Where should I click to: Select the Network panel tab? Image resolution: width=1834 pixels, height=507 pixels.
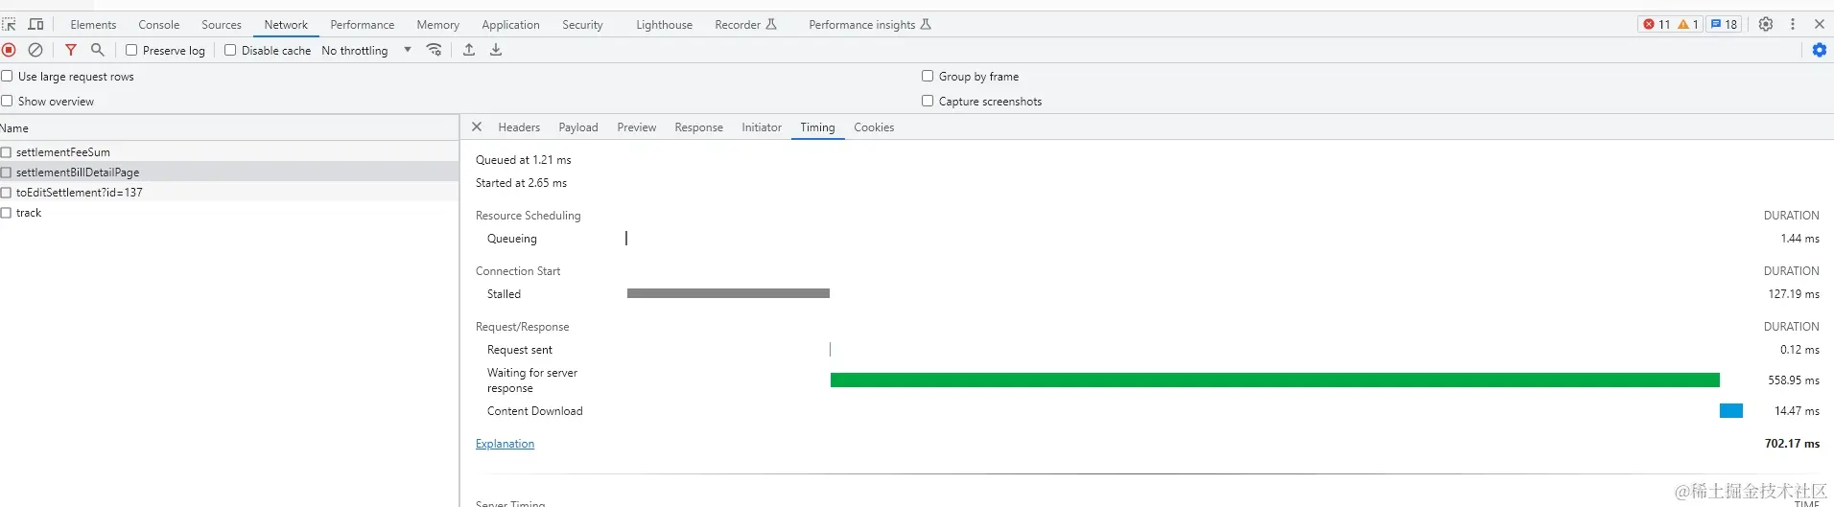286,25
